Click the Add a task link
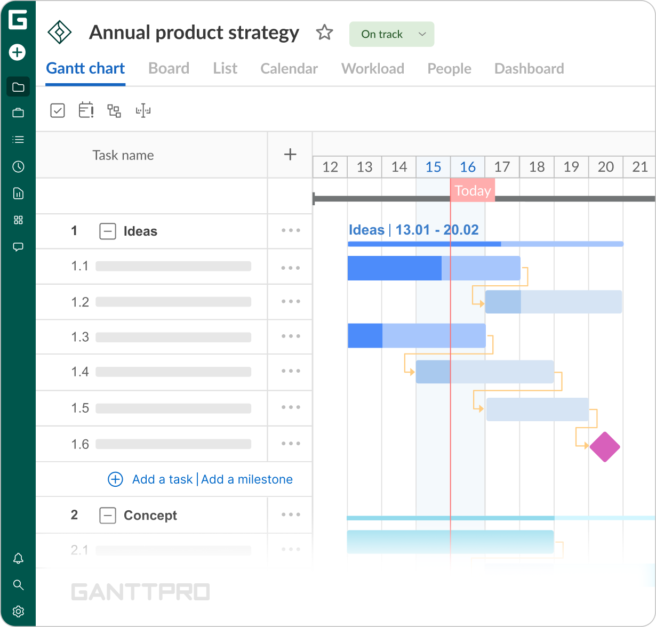656x627 pixels. point(162,479)
